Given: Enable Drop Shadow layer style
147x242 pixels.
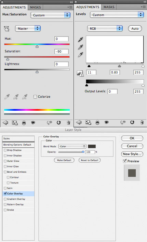Looking at the screenshot, I should (x=5, y=150).
